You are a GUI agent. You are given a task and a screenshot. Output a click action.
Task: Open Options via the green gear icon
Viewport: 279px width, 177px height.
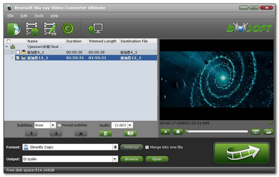pos(68,28)
